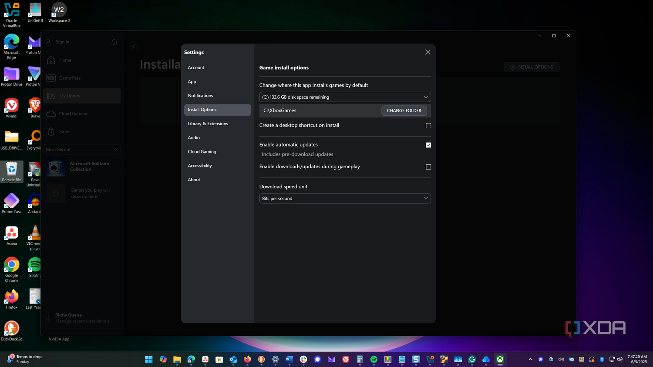Click the C:\XboxGames folder path field
653x367 pixels.
point(320,110)
